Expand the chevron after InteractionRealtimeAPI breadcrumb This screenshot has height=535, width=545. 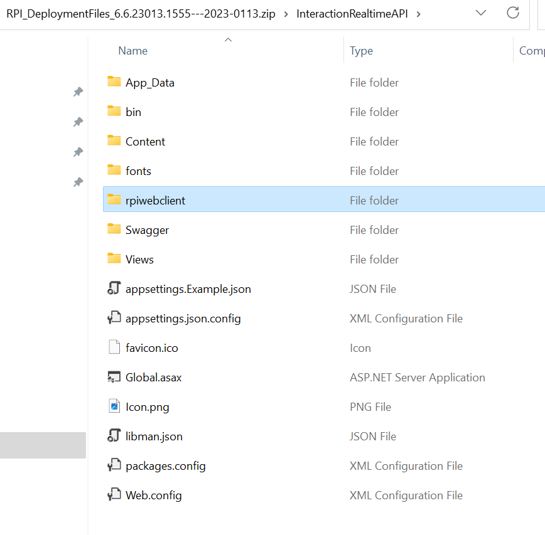(419, 13)
